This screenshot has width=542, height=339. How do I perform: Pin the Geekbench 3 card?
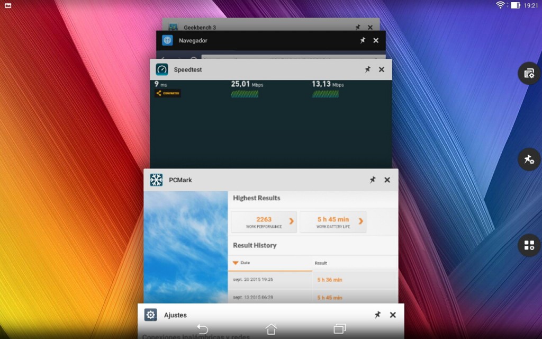[x=358, y=27]
